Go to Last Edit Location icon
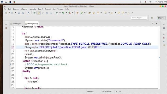The width and height of the screenshot is (167, 94). click(119, 13)
